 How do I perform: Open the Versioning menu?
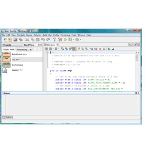pos(65,35)
